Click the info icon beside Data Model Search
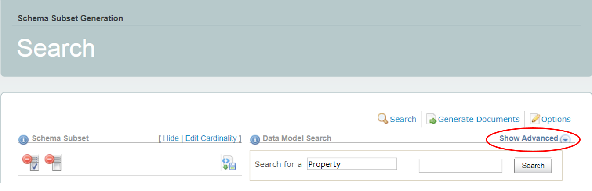592x191 pixels. click(x=255, y=139)
